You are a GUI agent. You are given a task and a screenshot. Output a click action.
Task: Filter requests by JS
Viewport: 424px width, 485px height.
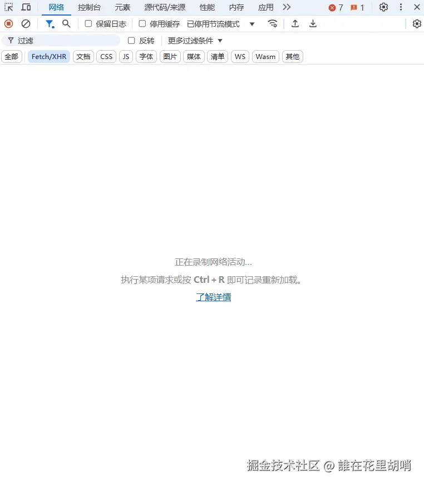click(x=126, y=57)
